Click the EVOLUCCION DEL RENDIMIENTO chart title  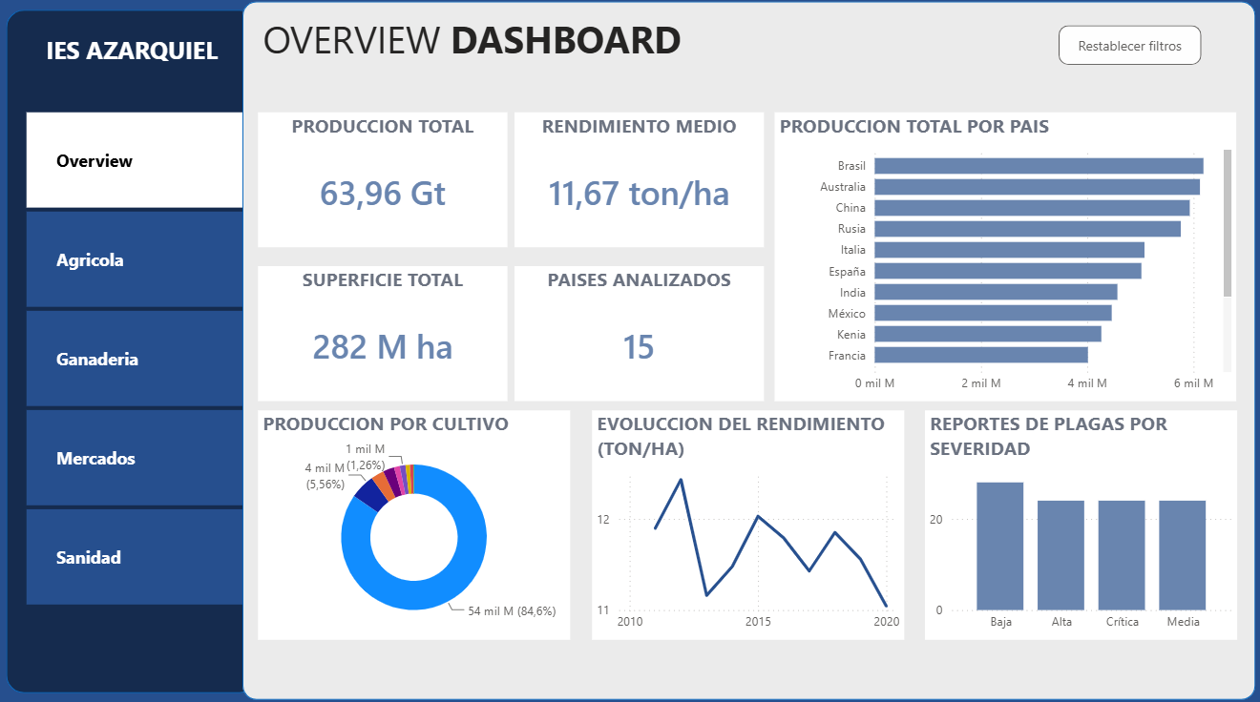point(740,436)
